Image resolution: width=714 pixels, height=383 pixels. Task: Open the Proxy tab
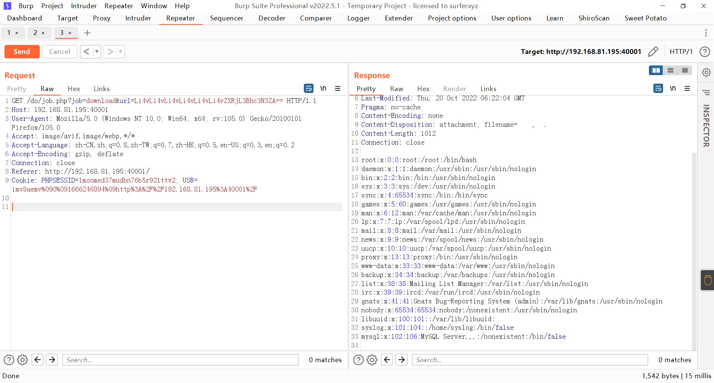[102, 18]
